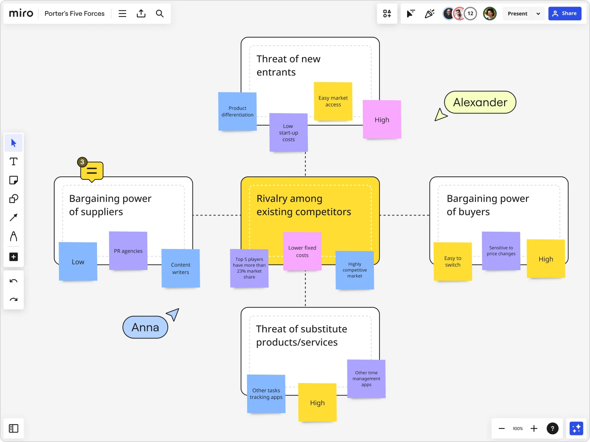
Task: Select the Pen drawing tool
Action: 14,236
